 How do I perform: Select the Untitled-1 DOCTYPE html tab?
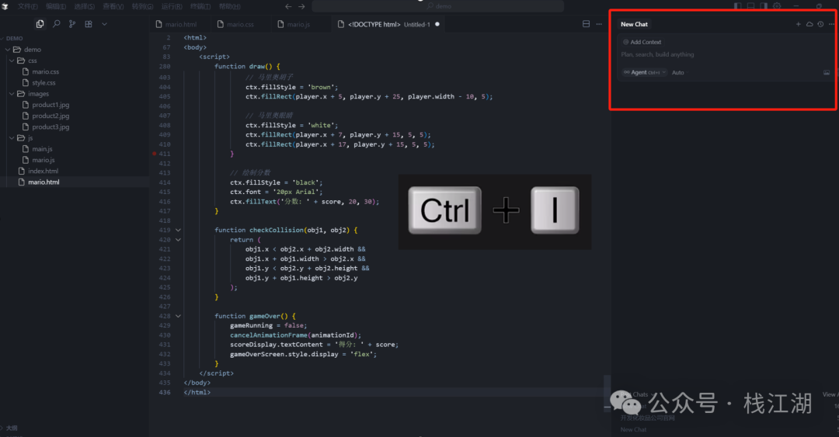(x=389, y=24)
